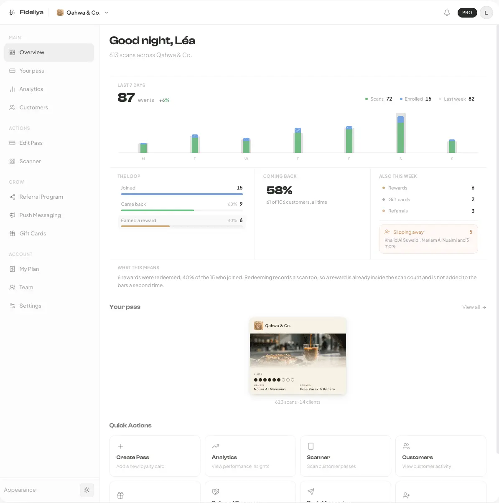This screenshot has width=499, height=503.
Task: Click the Monday bar in chart
Action: [x=143, y=148]
